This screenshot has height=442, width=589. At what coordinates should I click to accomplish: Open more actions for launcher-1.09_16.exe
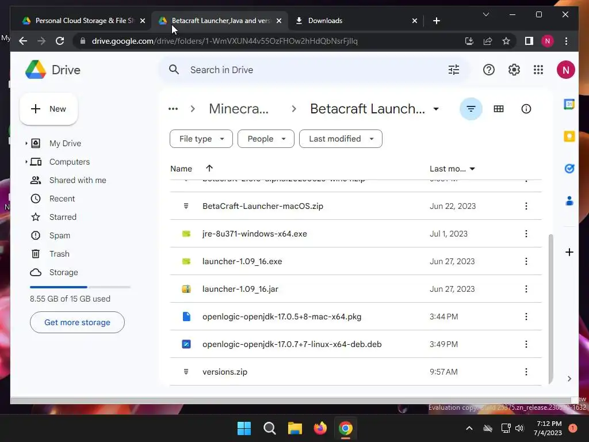(526, 261)
